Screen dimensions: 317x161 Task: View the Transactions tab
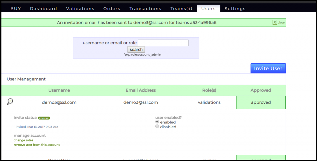(x=145, y=9)
